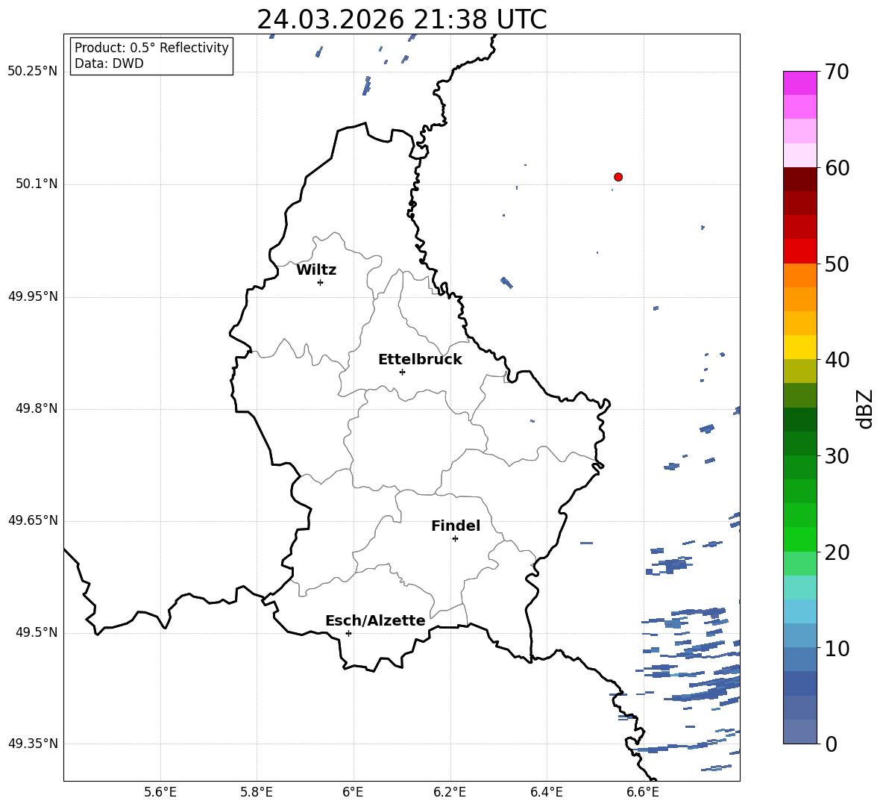The height and width of the screenshot is (807, 883).
Task: Click the 49.8°N latitude label
Action: pyautogui.click(x=37, y=408)
